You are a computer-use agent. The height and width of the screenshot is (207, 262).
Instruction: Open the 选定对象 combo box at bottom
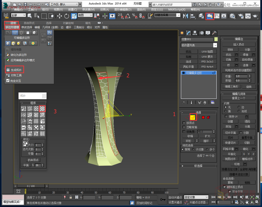tap(196, 197)
